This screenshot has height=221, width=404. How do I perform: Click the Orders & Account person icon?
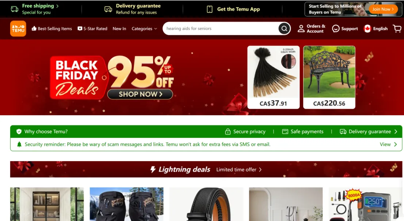pyautogui.click(x=301, y=28)
